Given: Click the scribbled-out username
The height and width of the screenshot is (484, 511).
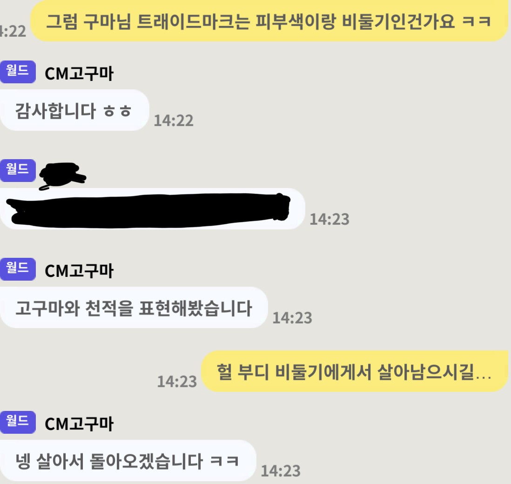Looking at the screenshot, I should pyautogui.click(x=62, y=175).
